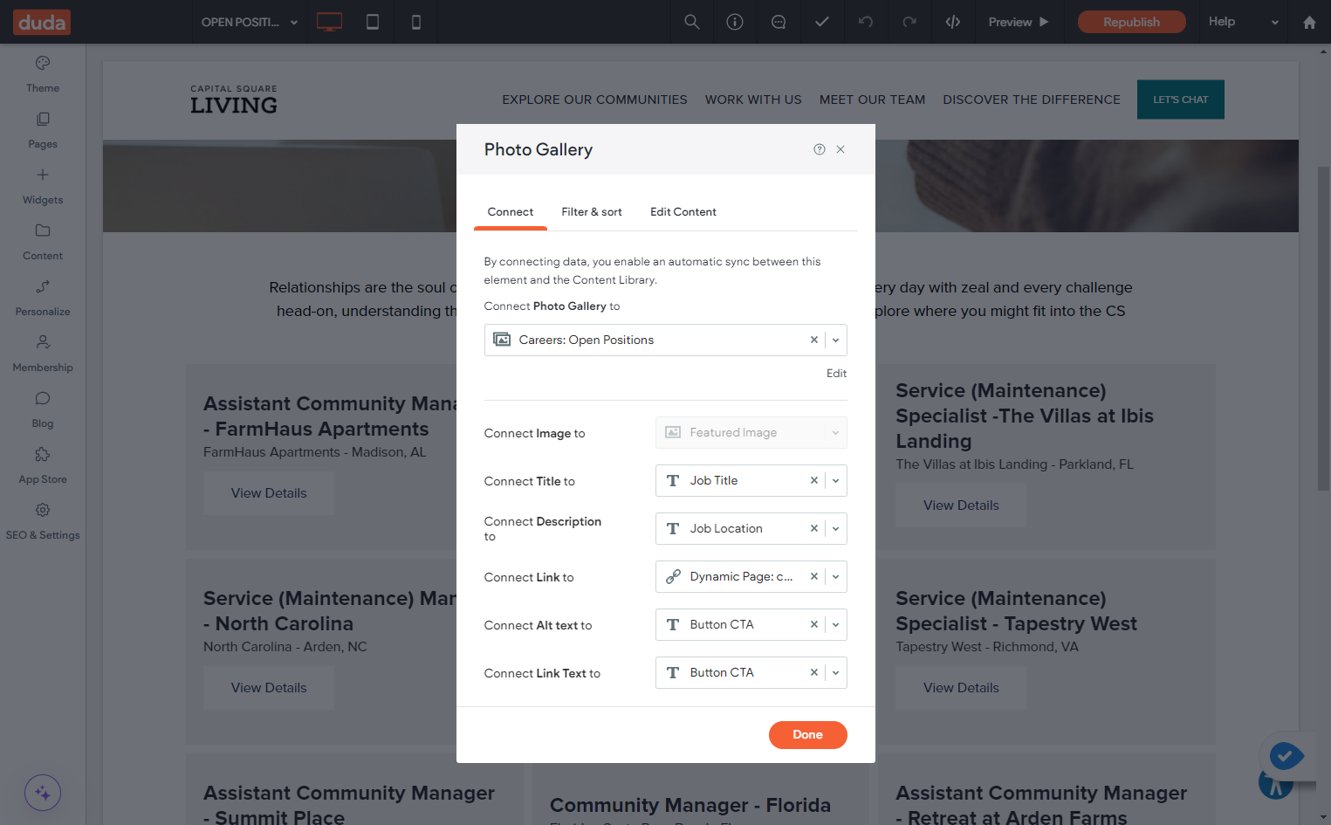This screenshot has height=825, width=1331.
Task: Open Photo Gallery help icon
Action: 820,149
